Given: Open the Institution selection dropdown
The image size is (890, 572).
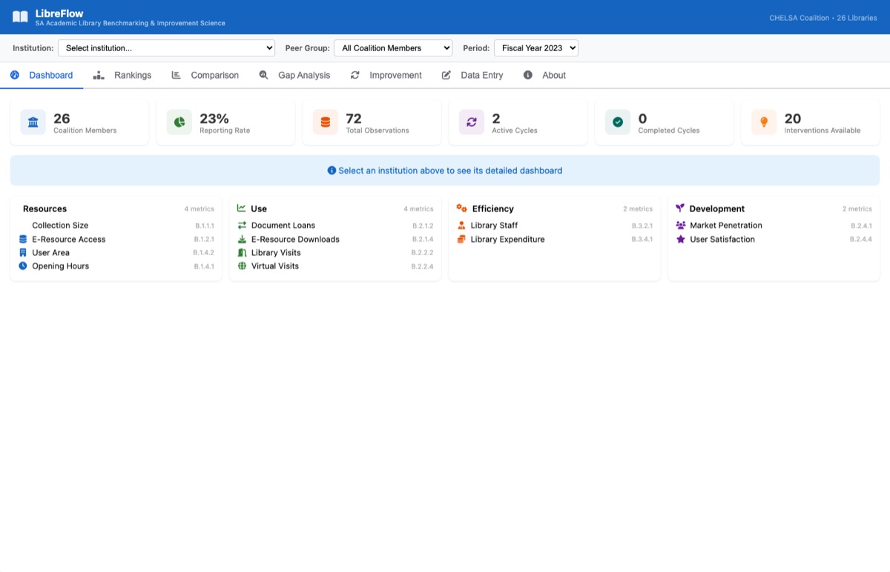Looking at the screenshot, I should coord(166,47).
